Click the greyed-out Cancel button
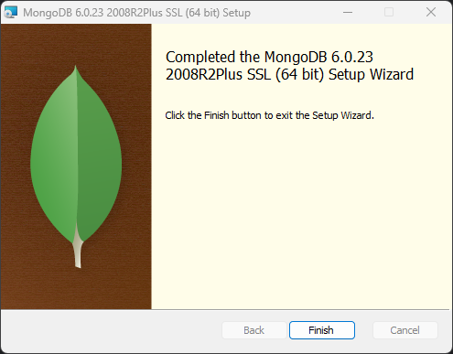This screenshot has width=453, height=354. [405, 330]
